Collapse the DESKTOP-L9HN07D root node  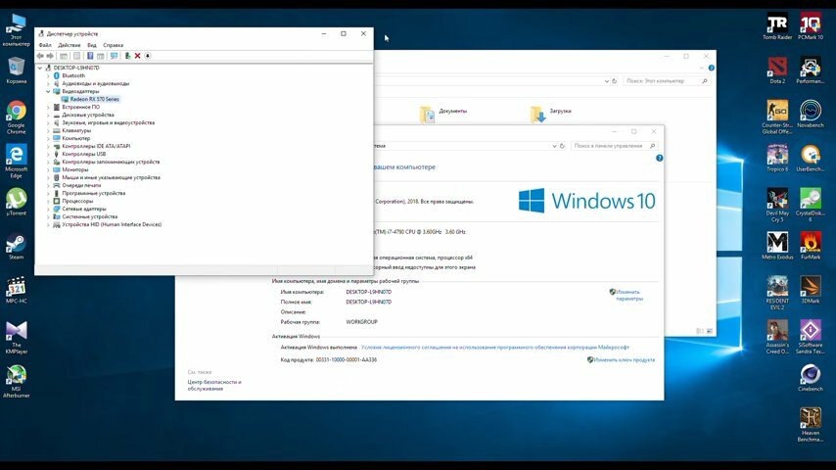[40, 68]
